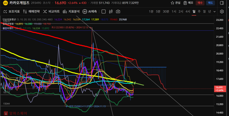Select the 월 monthly timeframe
The image size is (229, 116).
204,11
